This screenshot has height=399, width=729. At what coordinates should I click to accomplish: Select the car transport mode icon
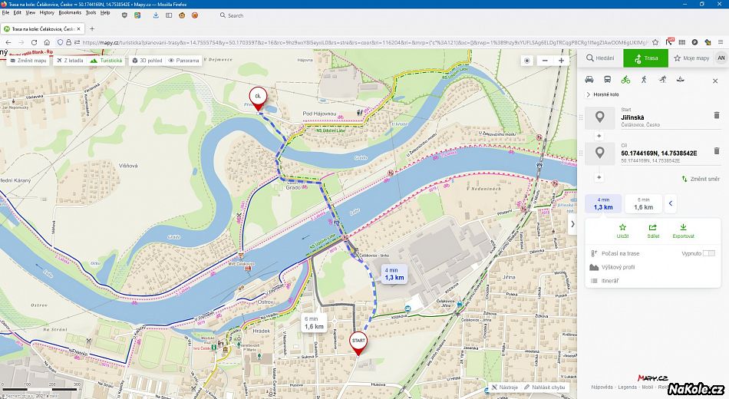coord(589,80)
